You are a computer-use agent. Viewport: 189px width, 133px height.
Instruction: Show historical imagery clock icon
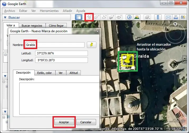(129, 17)
